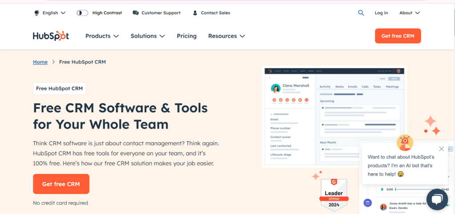Toggle the High Contrast switch
Viewport: 455px width, 214px height.
[82, 13]
